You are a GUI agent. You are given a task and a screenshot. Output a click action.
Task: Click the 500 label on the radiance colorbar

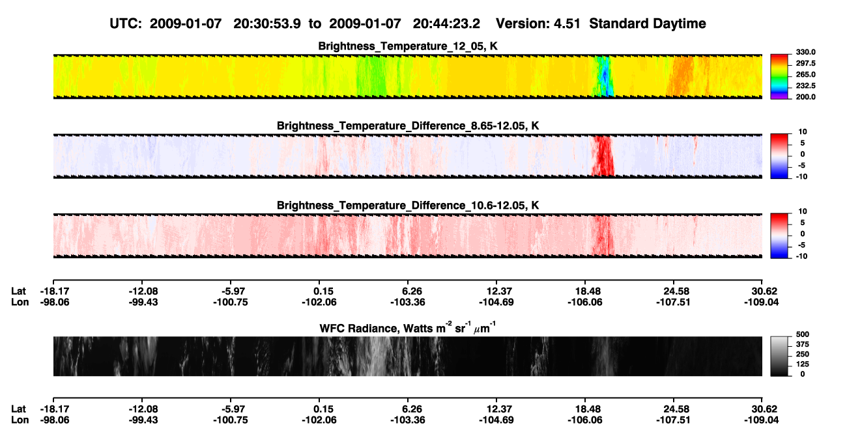click(x=802, y=334)
